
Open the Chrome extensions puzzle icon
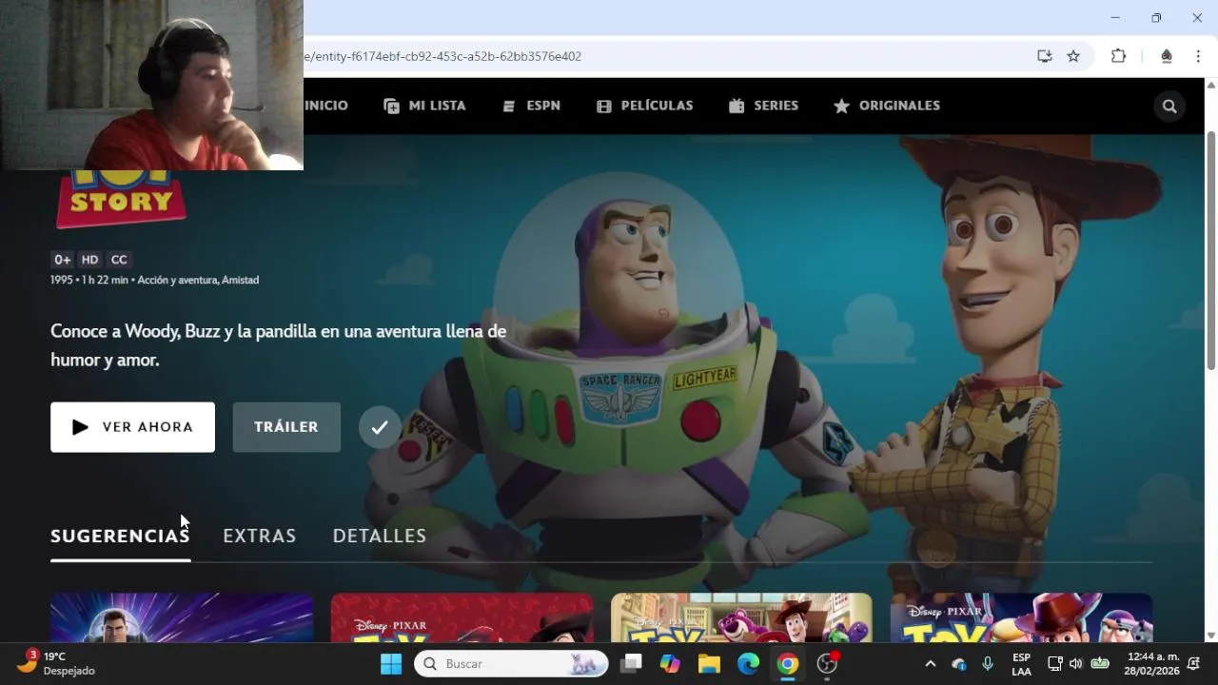1118,56
